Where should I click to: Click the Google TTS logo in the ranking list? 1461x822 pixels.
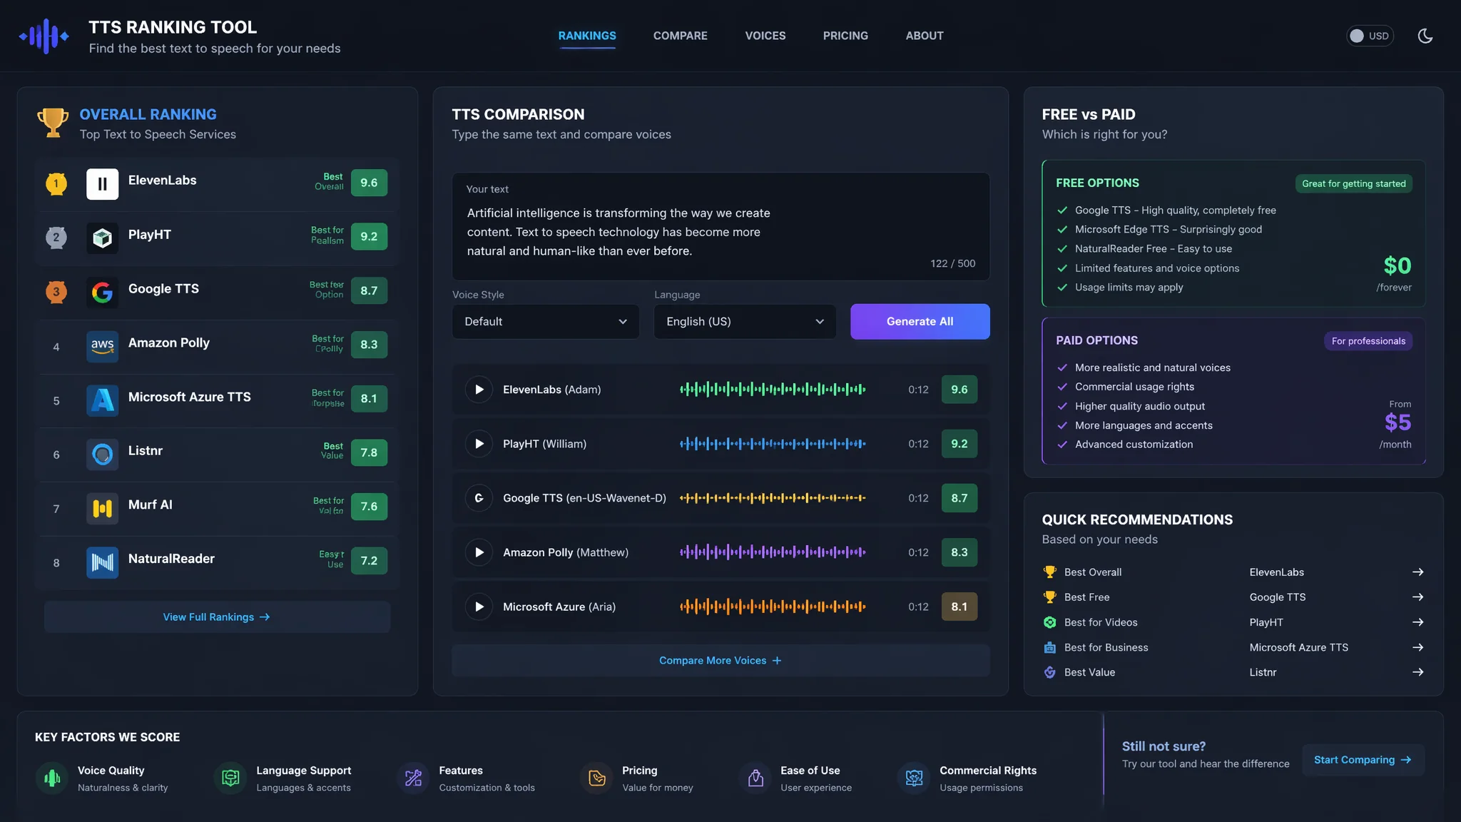[x=102, y=292]
